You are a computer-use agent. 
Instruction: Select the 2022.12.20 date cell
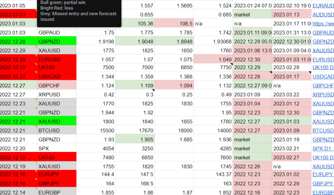(18, 148)
